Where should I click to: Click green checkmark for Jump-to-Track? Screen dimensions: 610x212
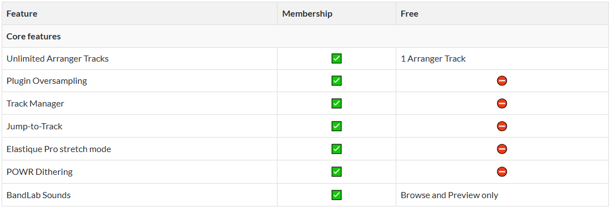tap(336, 126)
